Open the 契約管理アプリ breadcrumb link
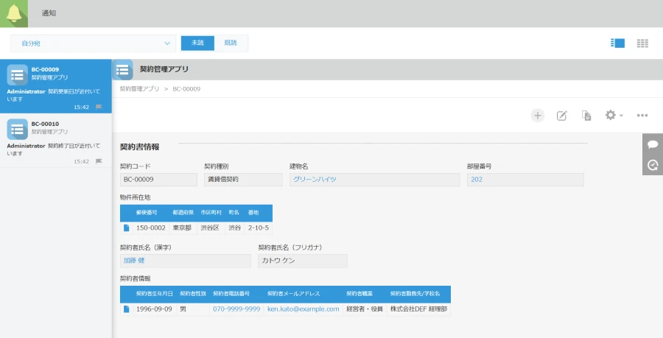Screen dimensions: 663x338 pos(139,88)
